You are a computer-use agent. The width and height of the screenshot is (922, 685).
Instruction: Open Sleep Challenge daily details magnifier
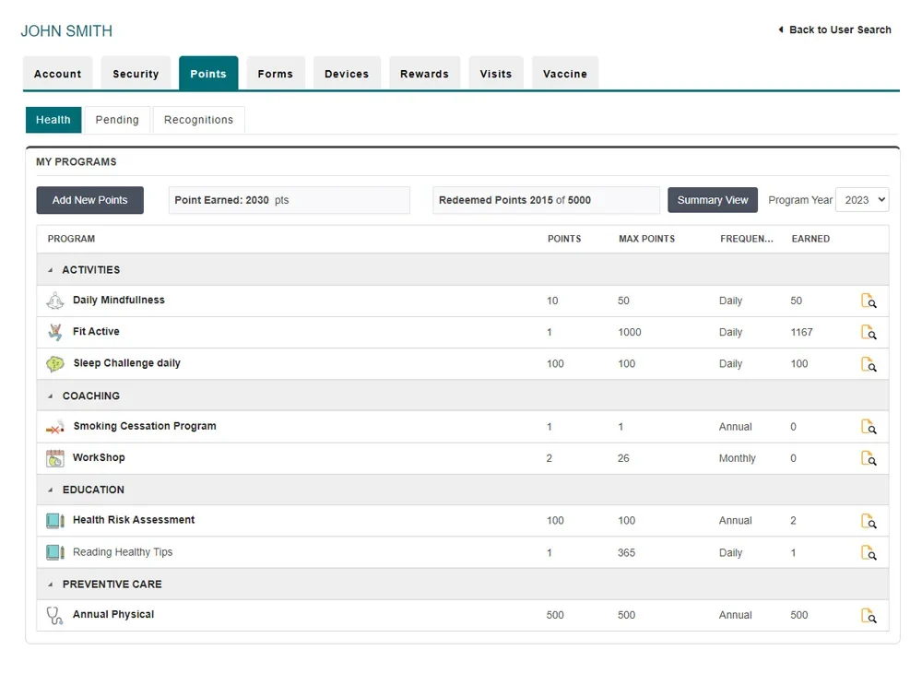point(868,363)
